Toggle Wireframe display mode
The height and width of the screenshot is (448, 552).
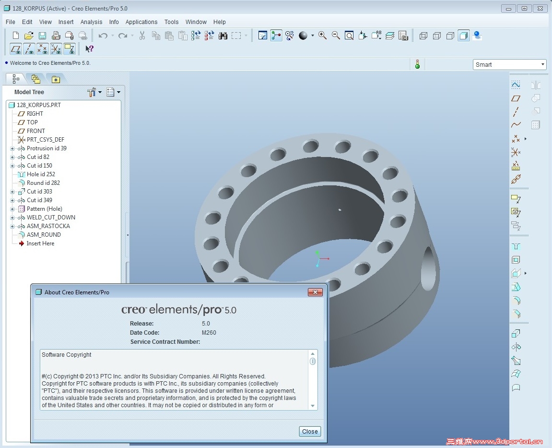[423, 35]
